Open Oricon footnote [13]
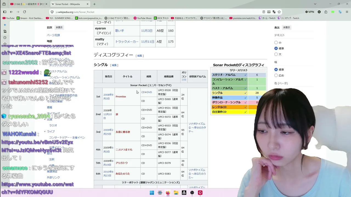The width and height of the screenshot is (351, 197). pyautogui.click(x=184, y=80)
